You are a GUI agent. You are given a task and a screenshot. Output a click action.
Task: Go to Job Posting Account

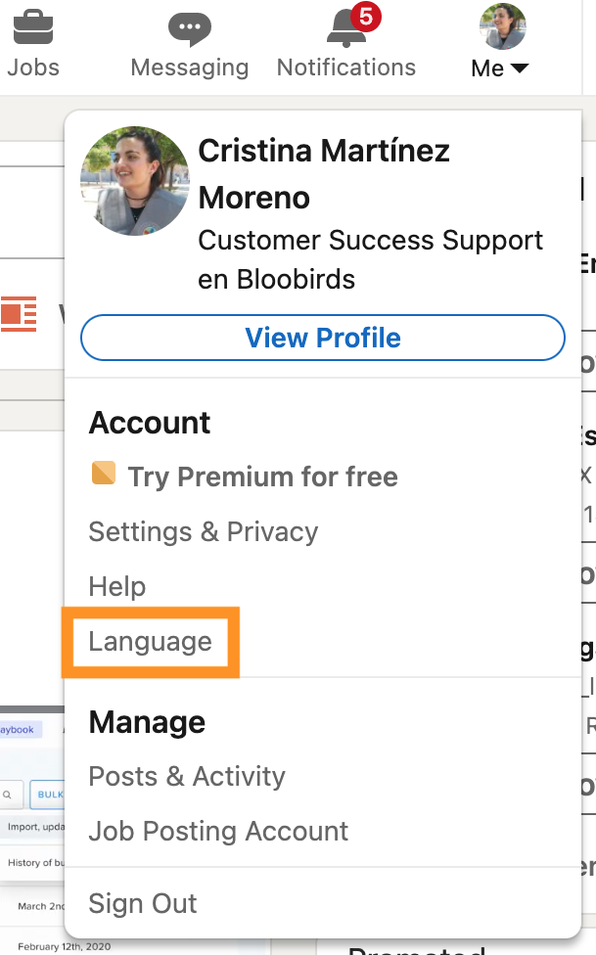219,832
